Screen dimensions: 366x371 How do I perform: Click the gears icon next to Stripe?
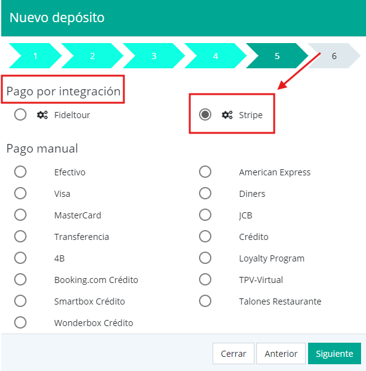pyautogui.click(x=227, y=115)
